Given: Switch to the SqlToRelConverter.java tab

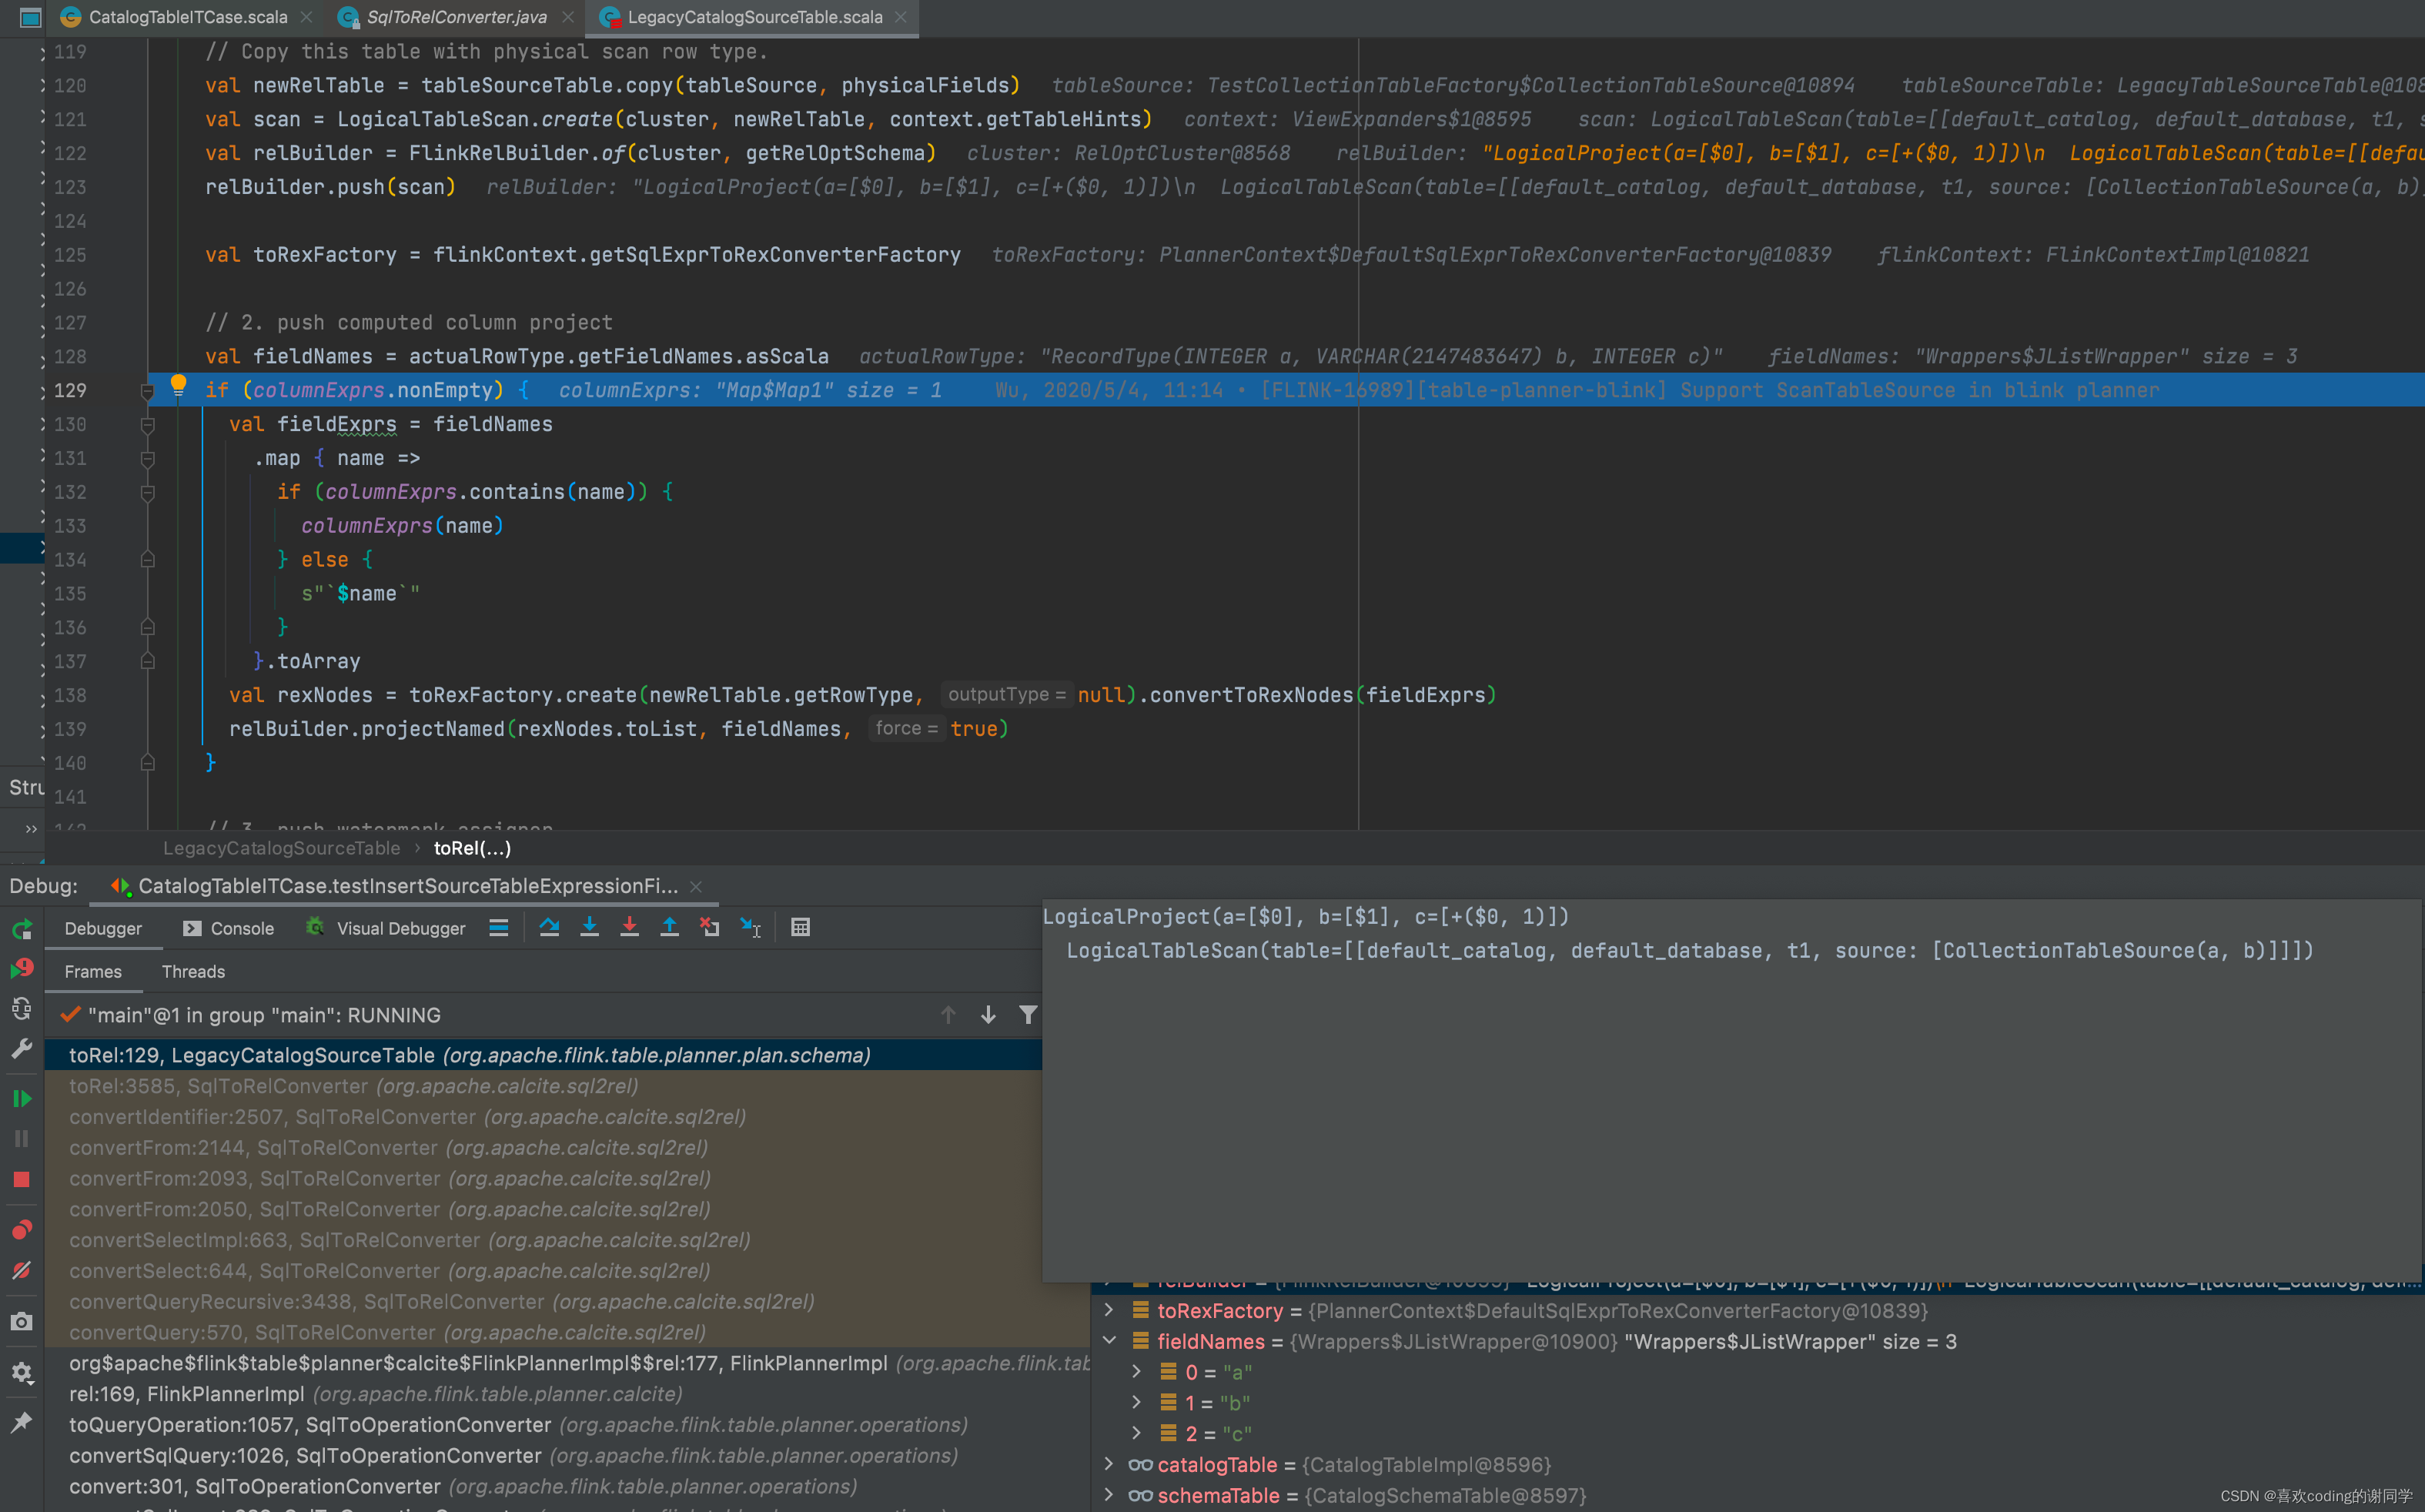Looking at the screenshot, I should pyautogui.click(x=455, y=17).
